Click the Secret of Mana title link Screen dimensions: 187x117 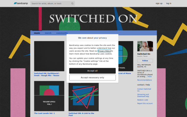[125, 73]
